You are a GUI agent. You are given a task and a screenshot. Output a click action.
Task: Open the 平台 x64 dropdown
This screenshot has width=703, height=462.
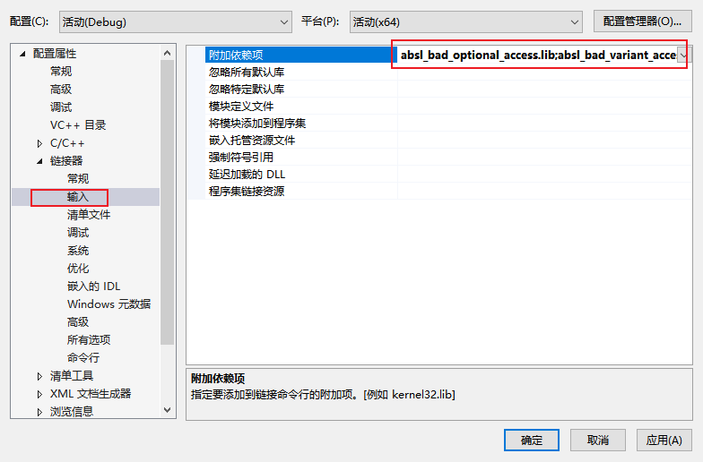coord(466,21)
